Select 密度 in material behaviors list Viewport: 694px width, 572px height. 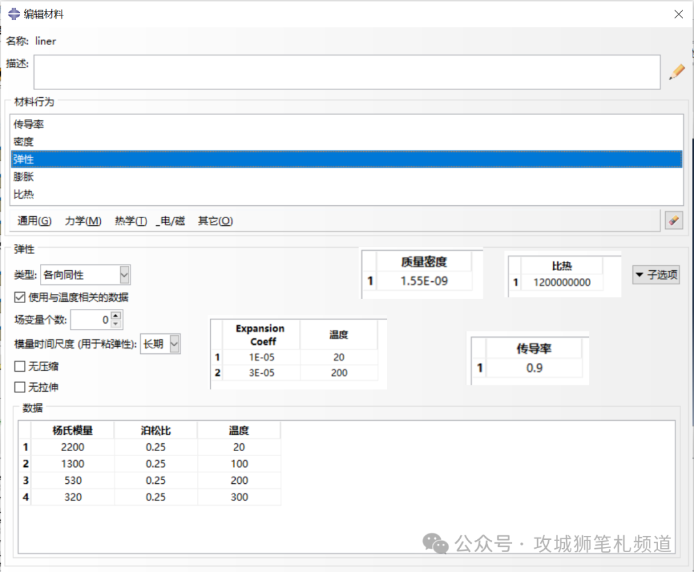(346, 142)
